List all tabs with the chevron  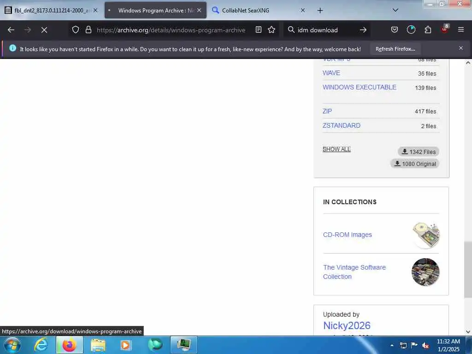point(395,10)
